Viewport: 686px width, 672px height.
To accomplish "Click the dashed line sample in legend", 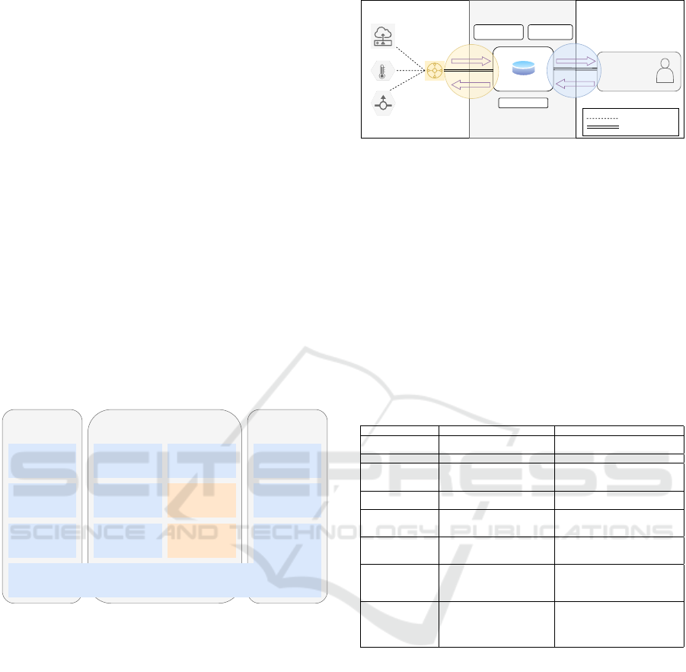I will pyautogui.click(x=602, y=119).
